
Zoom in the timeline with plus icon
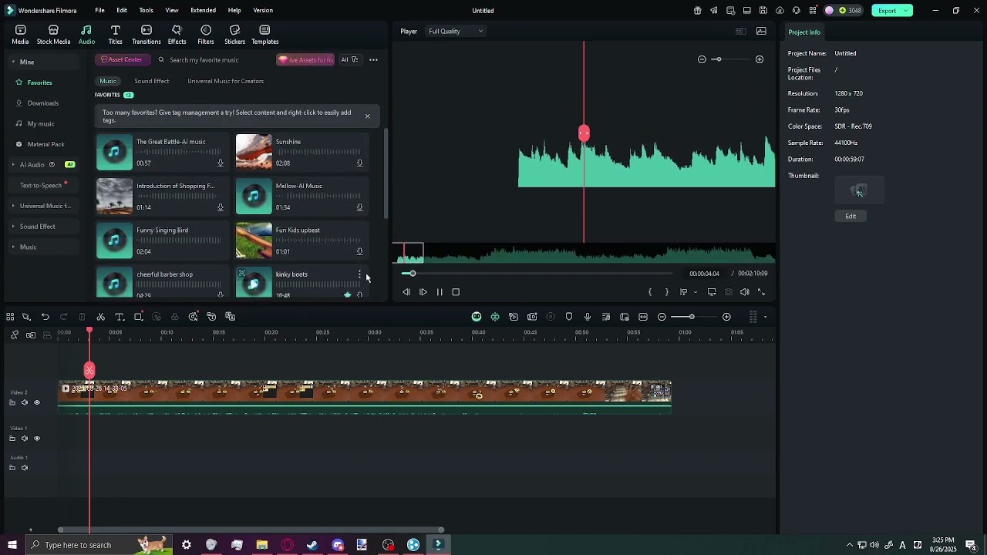726,317
